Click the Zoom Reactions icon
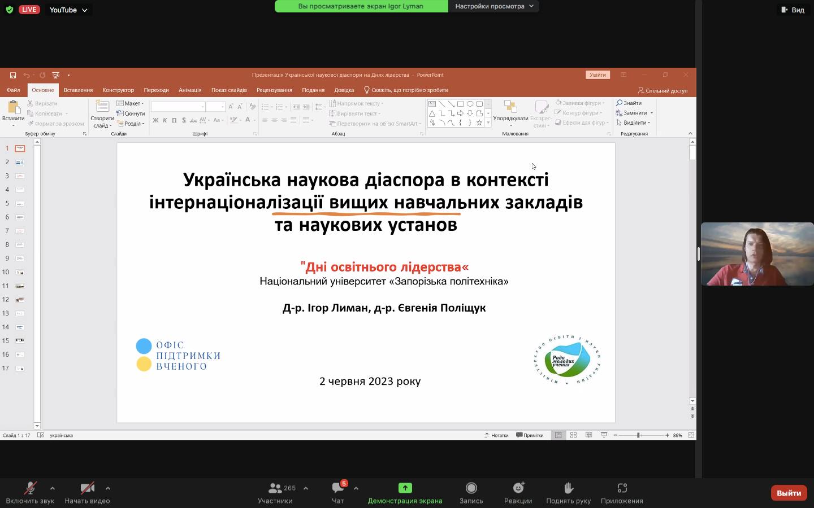This screenshot has width=814, height=508. tap(518, 488)
